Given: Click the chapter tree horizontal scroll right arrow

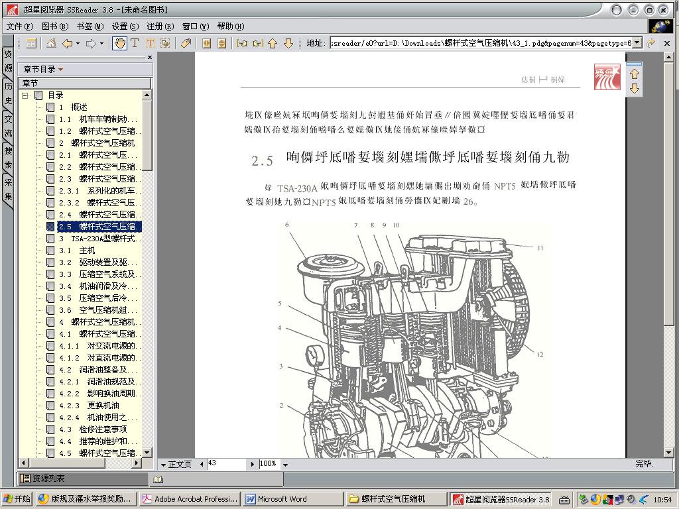Looking at the screenshot, I should tap(137, 463).
